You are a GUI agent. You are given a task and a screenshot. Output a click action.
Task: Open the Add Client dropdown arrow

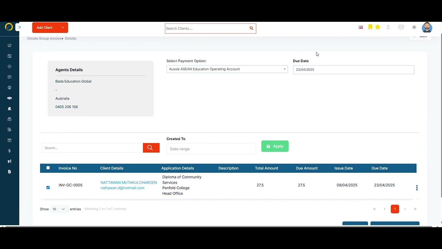[63, 28]
